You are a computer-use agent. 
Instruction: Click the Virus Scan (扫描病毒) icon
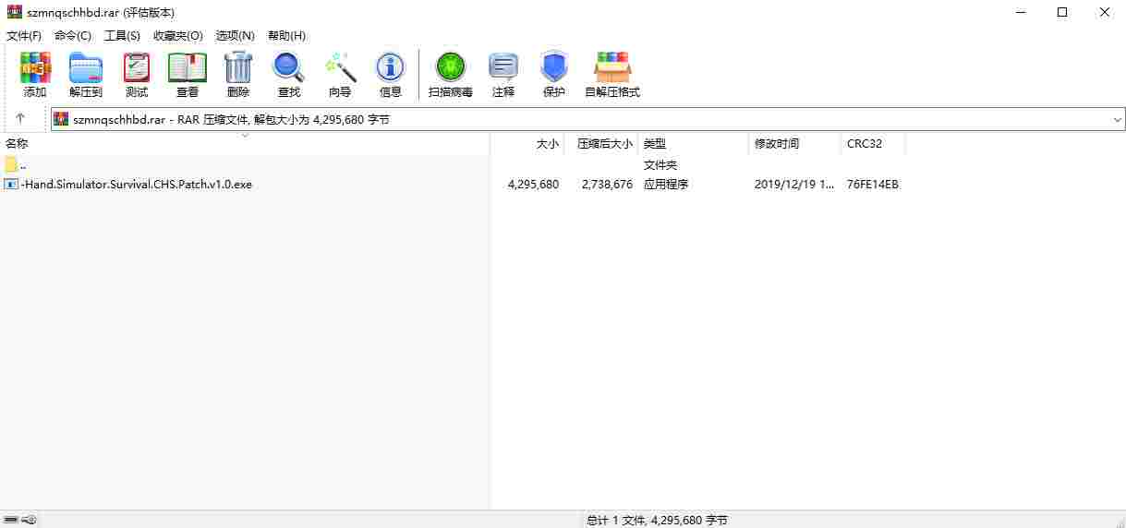451,75
